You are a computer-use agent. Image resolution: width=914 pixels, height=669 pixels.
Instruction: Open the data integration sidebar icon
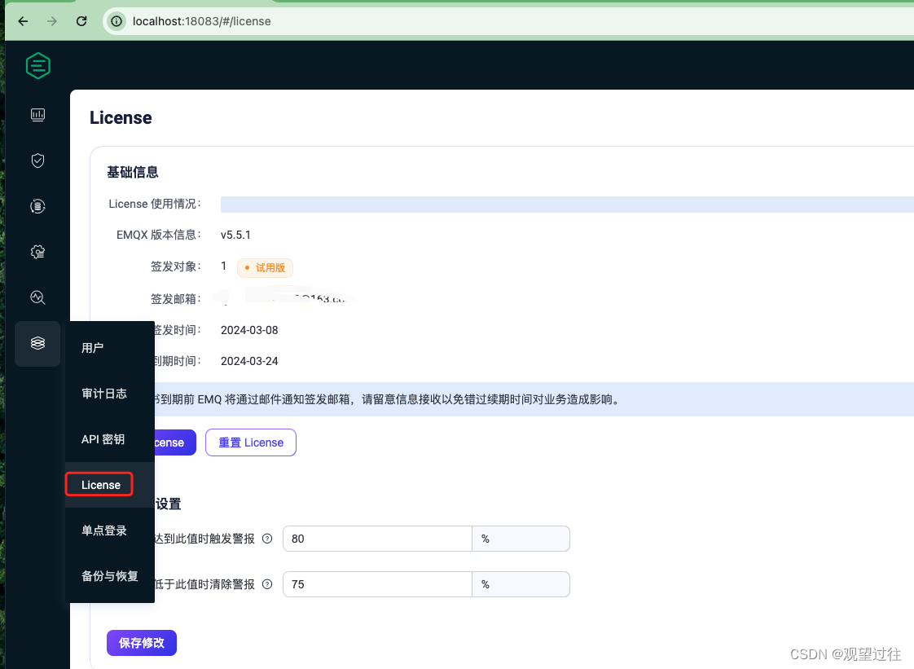pos(38,206)
